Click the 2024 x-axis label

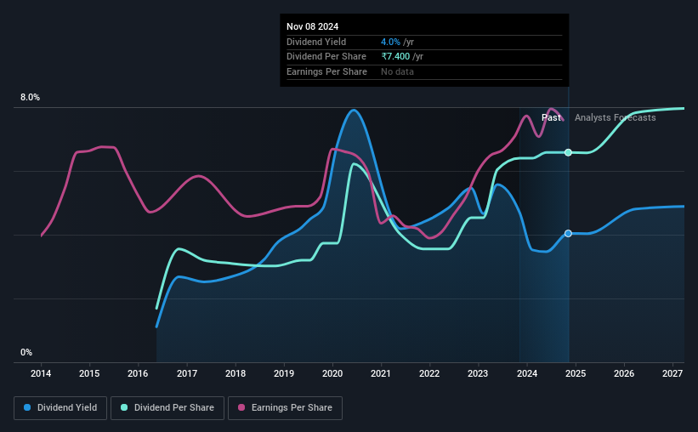click(526, 373)
